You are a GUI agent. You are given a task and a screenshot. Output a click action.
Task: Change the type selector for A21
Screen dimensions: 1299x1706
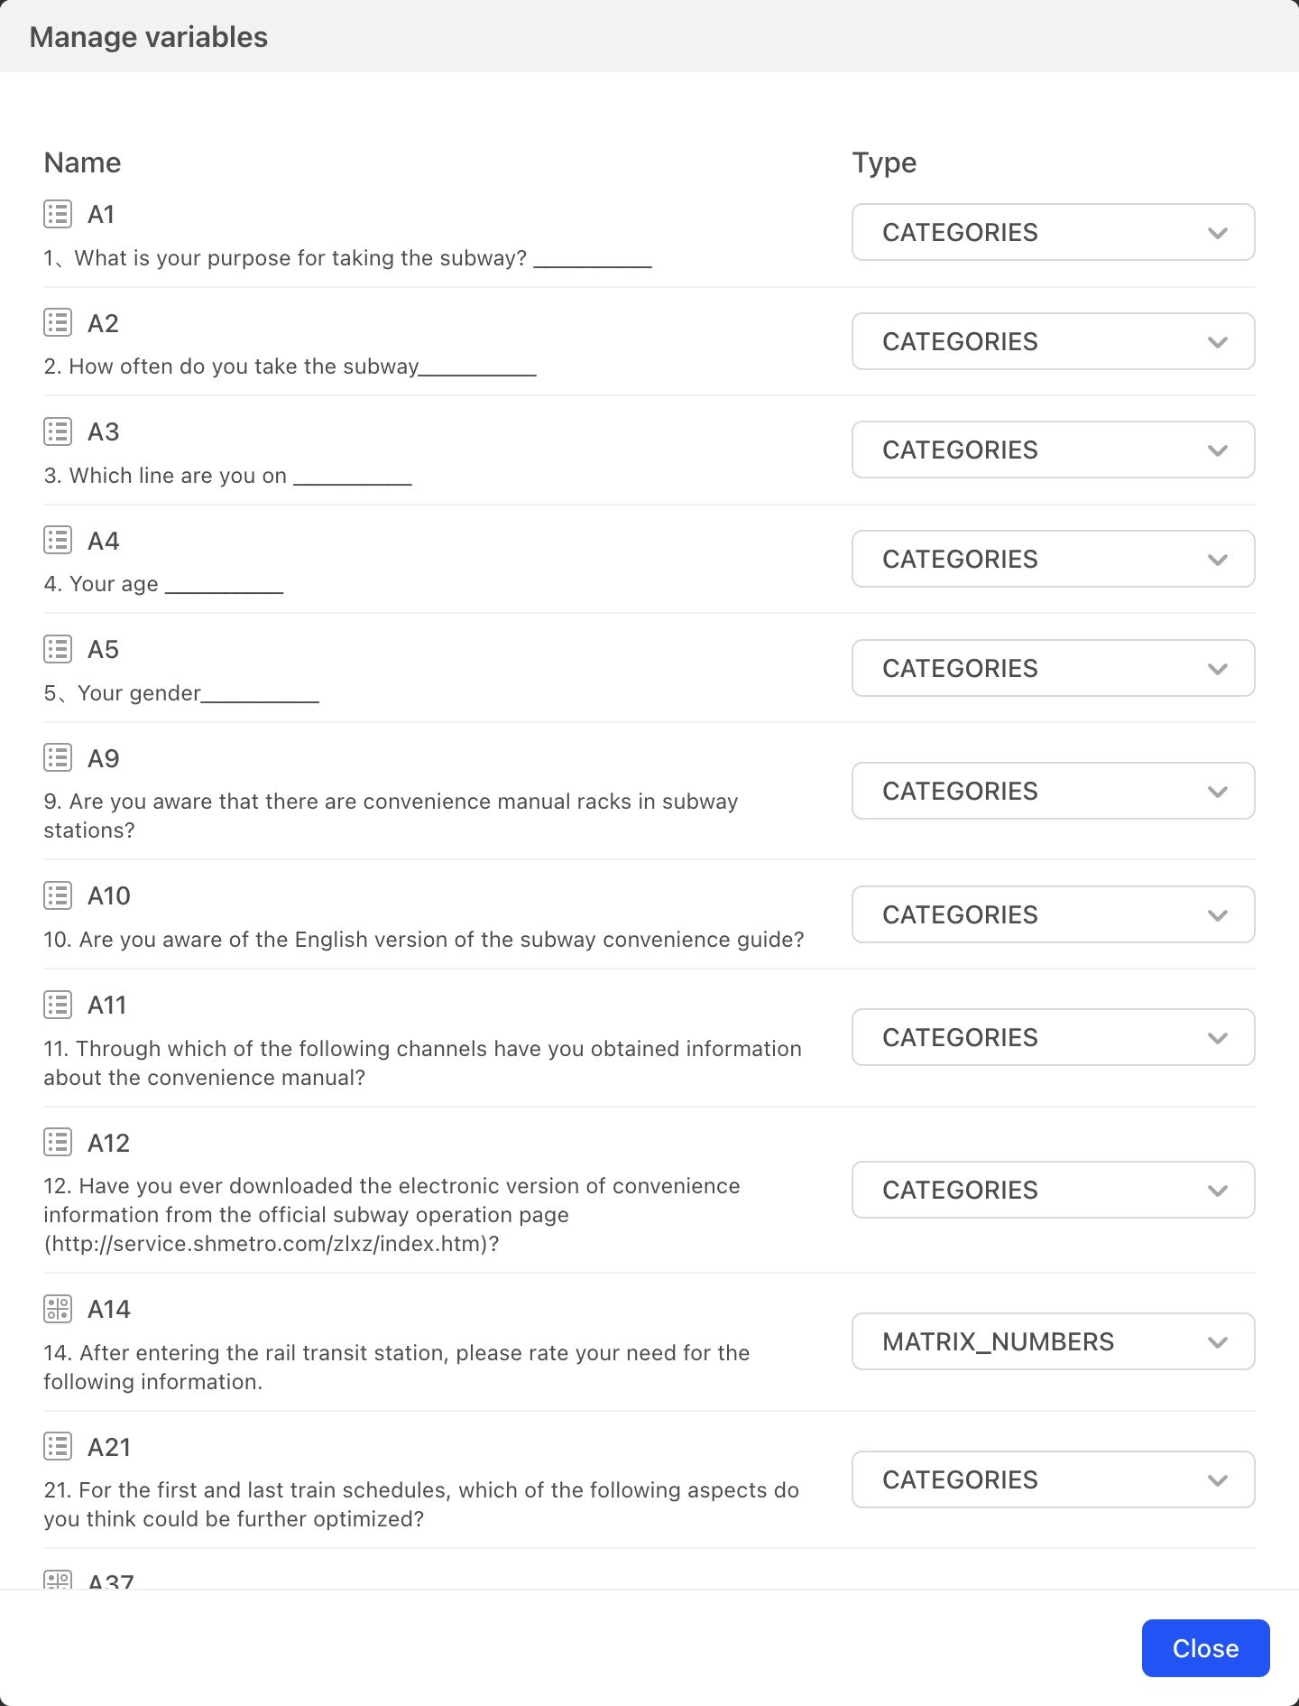tap(1053, 1479)
